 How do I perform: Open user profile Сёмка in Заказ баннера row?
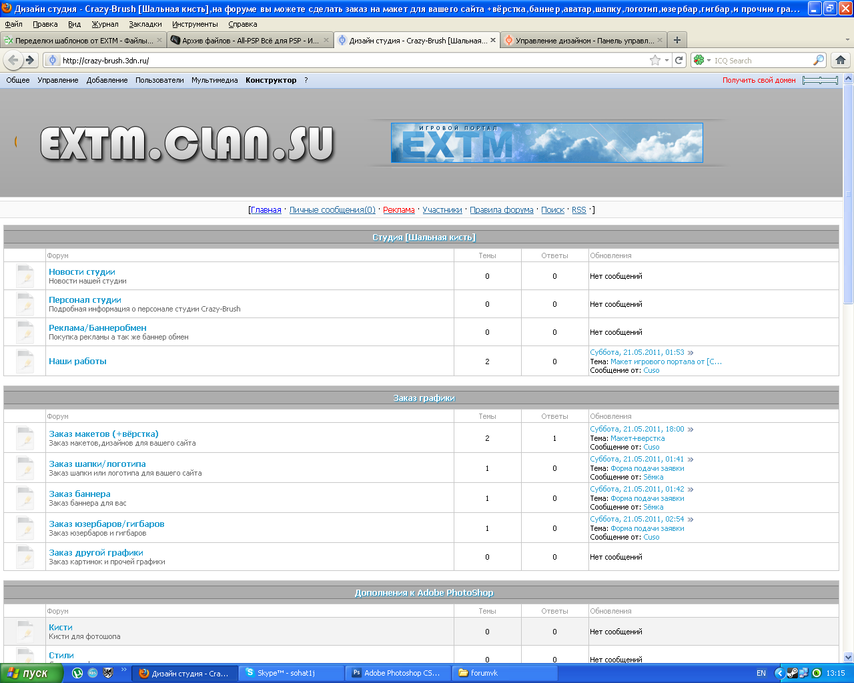tap(653, 507)
